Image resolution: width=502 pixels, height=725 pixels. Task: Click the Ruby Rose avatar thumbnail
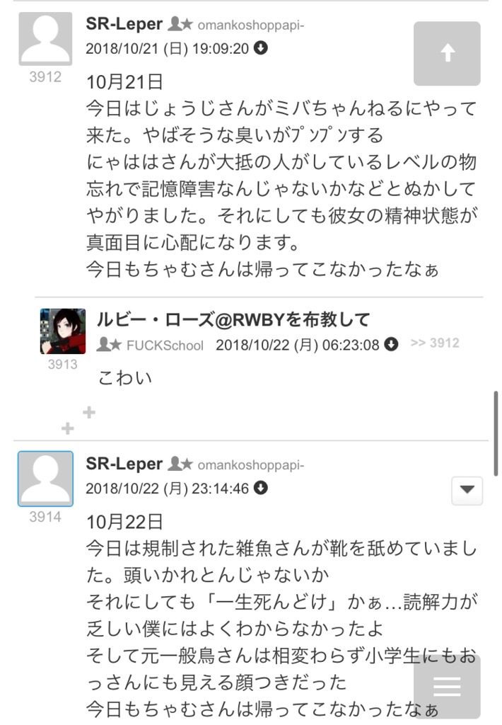coord(63,331)
